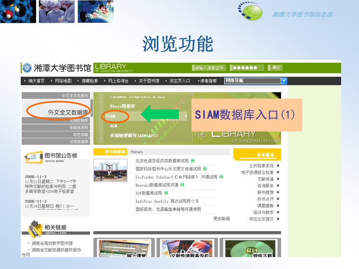This screenshot has width=359, height=269.
Task: Click notice 特种文献的检索与利用 text
Action: click(50, 186)
